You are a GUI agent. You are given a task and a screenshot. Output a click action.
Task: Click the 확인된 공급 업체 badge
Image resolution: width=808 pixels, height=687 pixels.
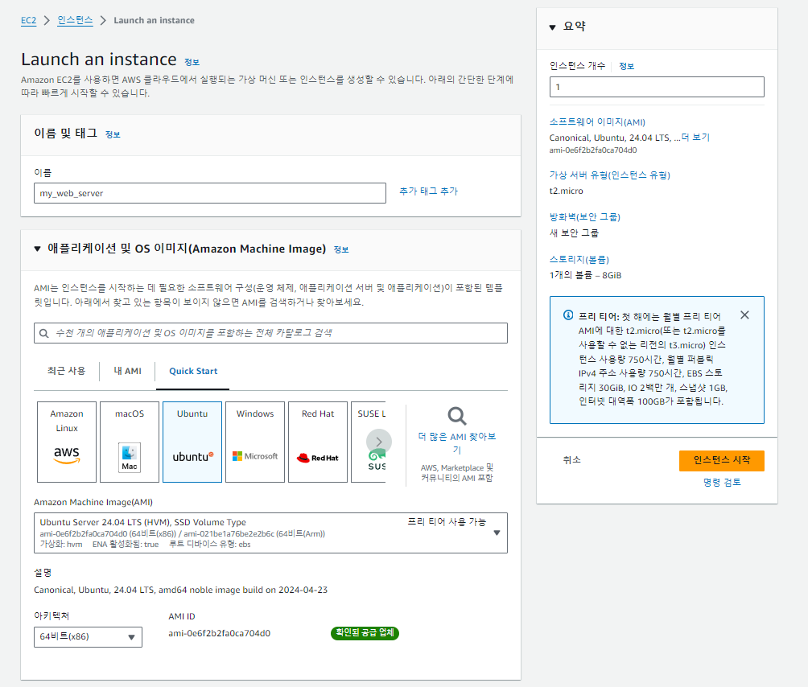(x=365, y=633)
